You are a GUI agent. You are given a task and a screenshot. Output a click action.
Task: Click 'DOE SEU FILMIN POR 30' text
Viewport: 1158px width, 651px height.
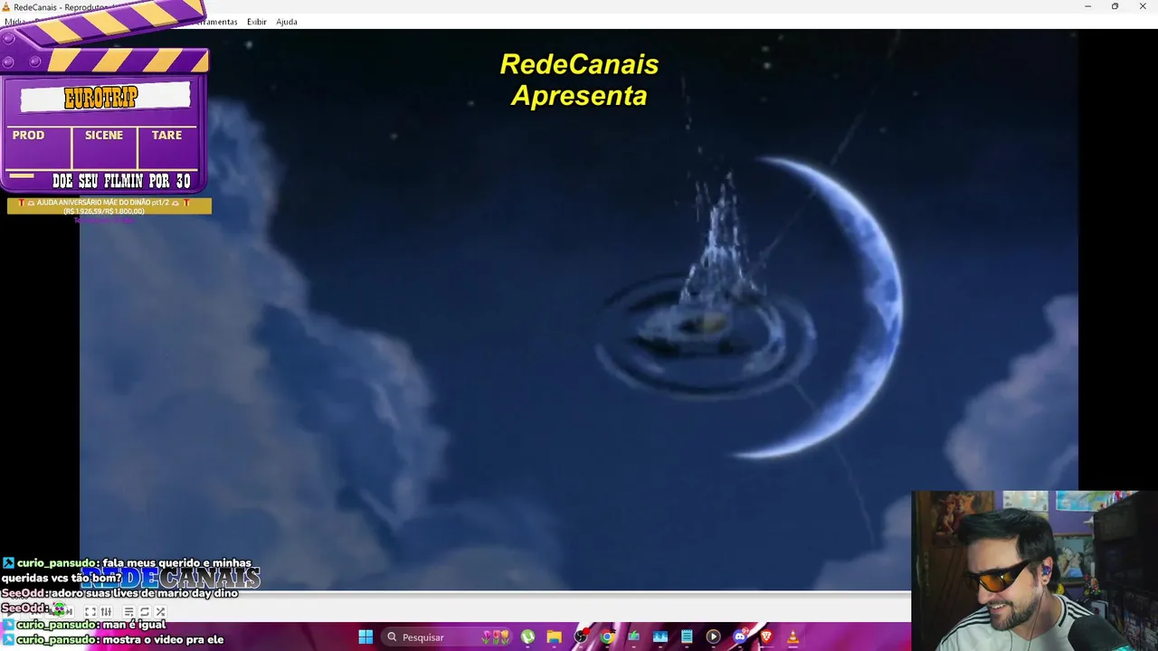click(121, 181)
